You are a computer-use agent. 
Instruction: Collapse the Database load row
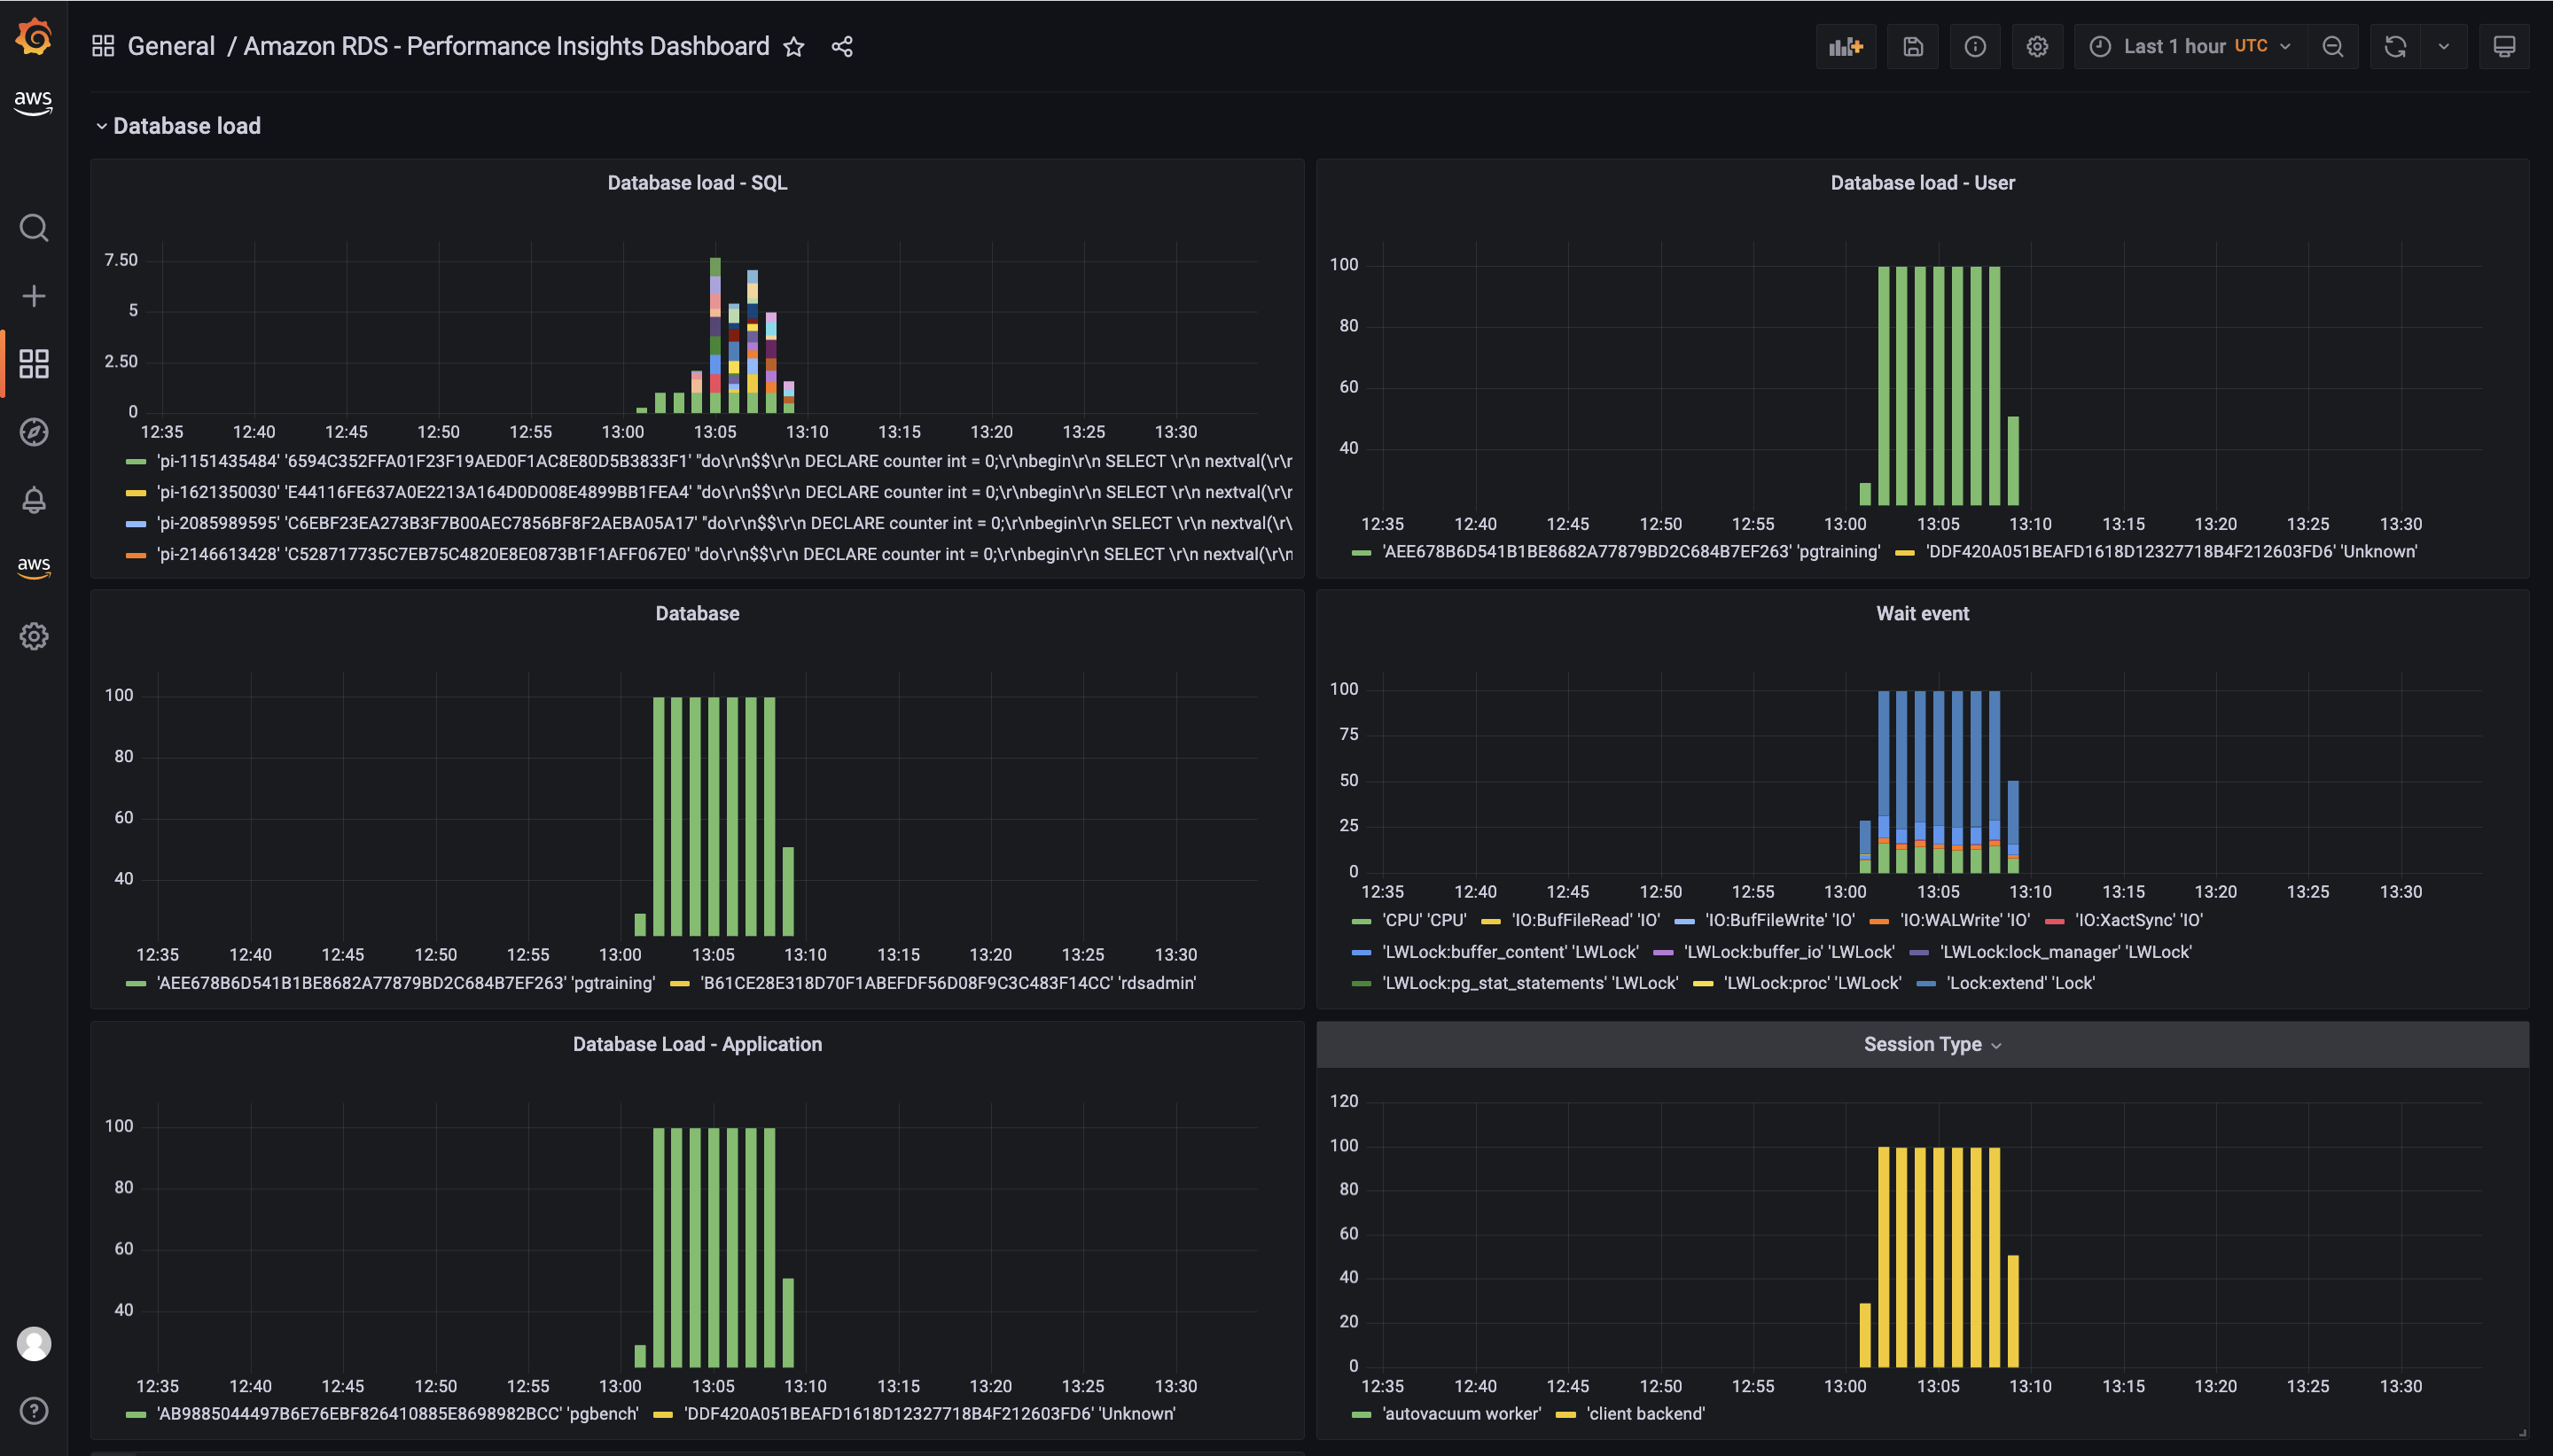(x=179, y=126)
